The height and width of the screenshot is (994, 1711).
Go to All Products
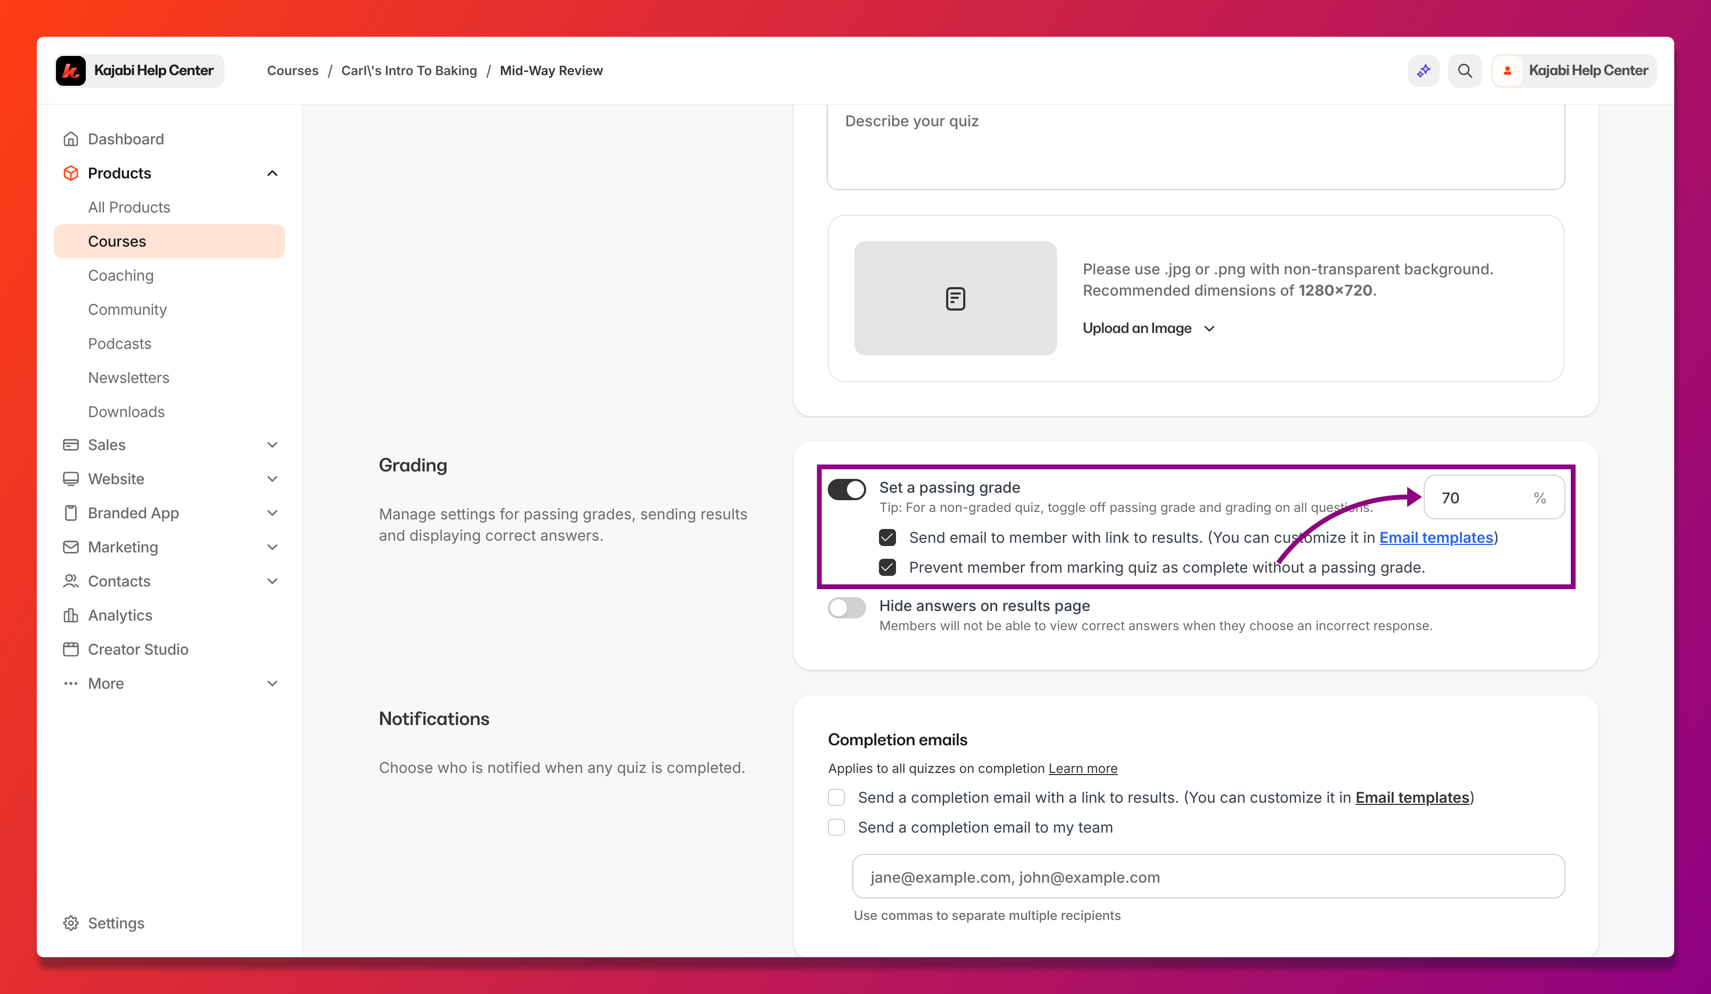click(x=129, y=207)
